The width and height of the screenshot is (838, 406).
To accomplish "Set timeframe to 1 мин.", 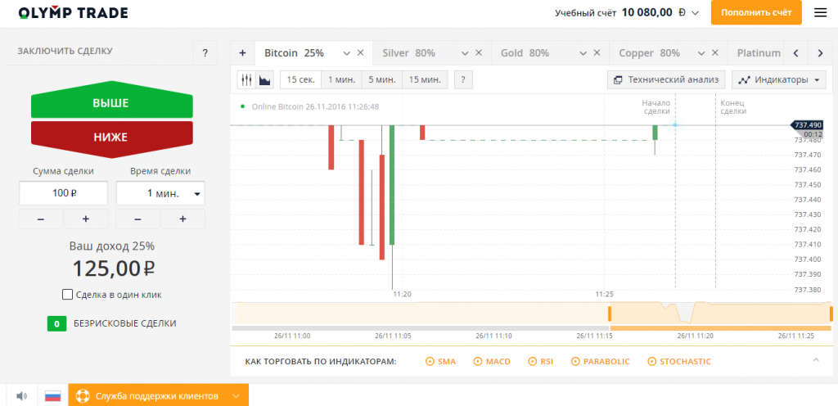I will [341, 80].
